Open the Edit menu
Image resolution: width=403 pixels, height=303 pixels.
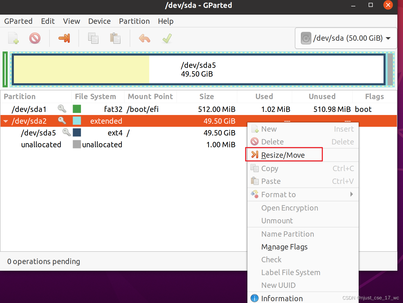(x=48, y=21)
